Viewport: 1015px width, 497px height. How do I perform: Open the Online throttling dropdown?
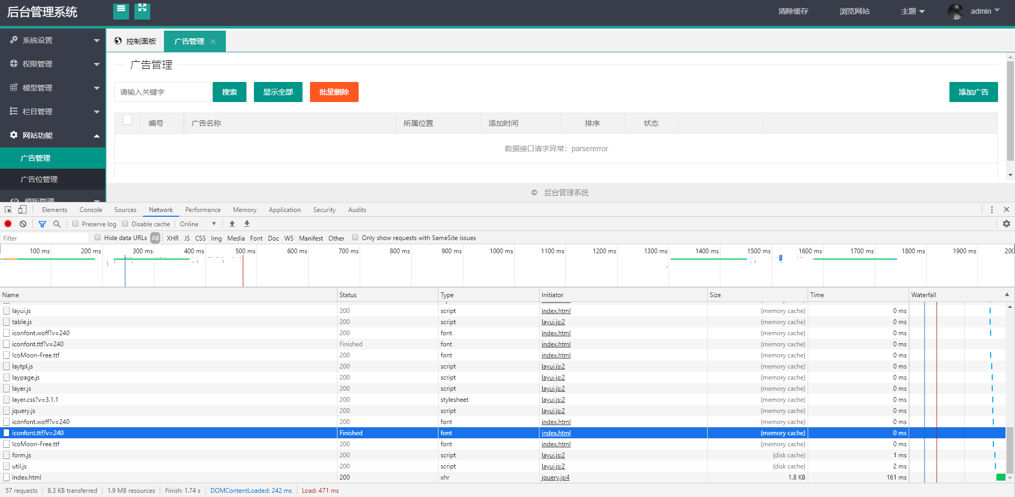[x=198, y=224]
